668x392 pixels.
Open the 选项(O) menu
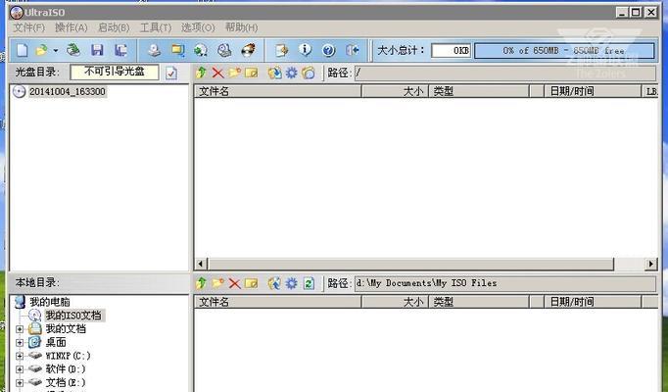pyautogui.click(x=198, y=27)
